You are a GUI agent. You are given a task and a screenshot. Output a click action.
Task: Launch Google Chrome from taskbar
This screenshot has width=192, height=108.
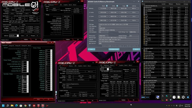click(x=25, y=106)
